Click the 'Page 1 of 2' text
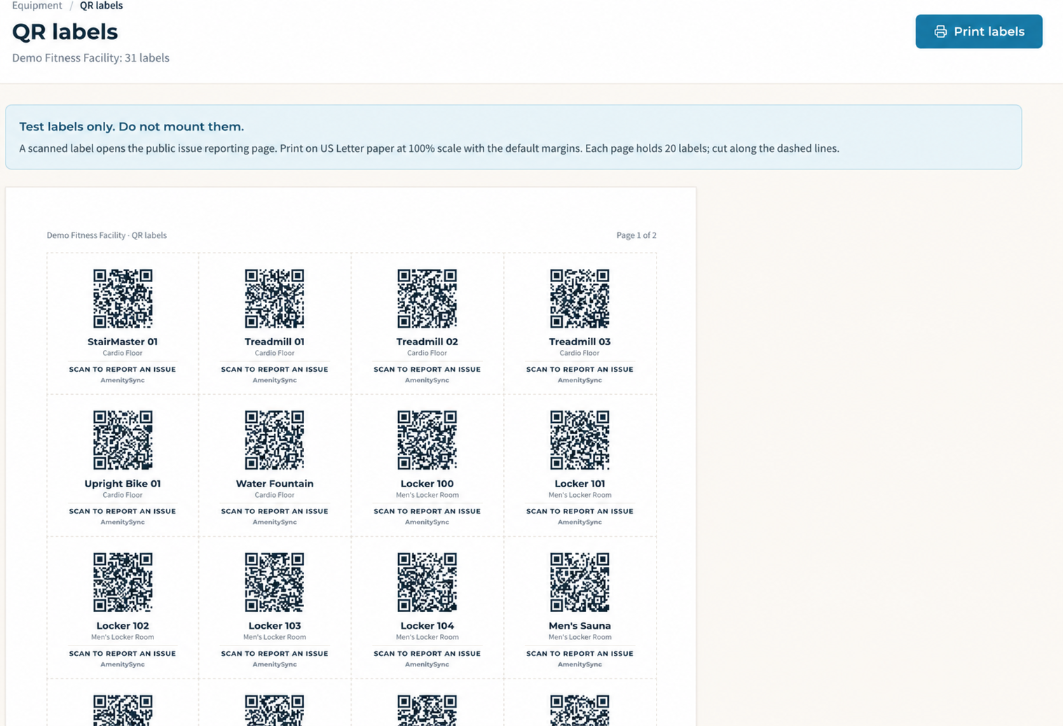Viewport: 1063px width, 726px height. (636, 235)
